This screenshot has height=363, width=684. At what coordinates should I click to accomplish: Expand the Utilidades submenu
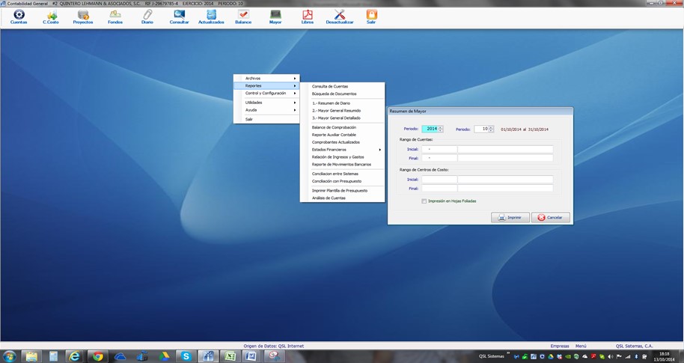pos(266,103)
